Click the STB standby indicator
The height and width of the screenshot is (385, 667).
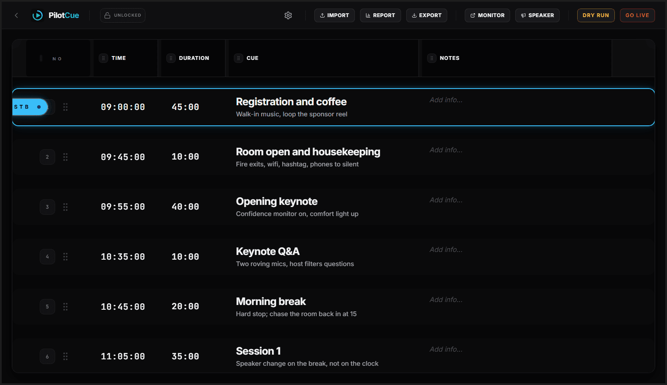[x=30, y=107]
